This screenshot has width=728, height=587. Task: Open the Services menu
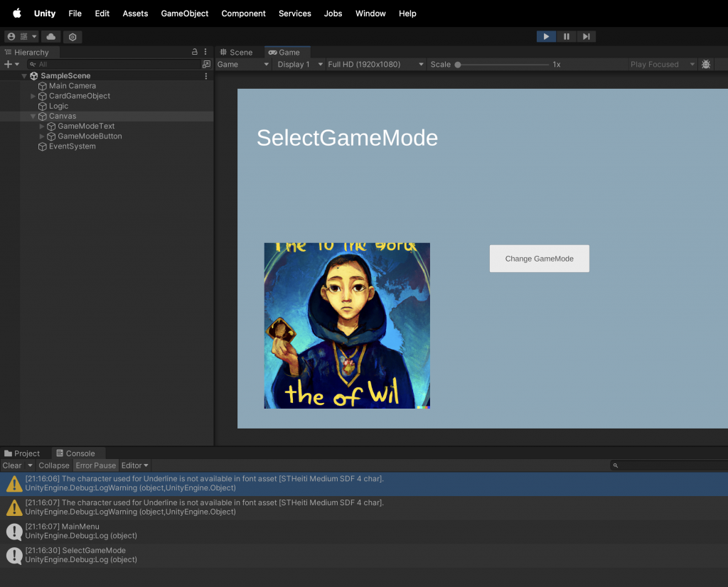click(295, 14)
